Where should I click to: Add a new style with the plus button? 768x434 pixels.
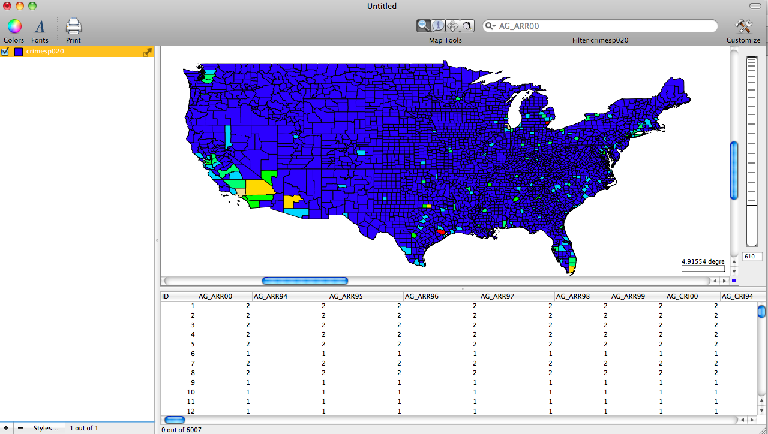5,428
